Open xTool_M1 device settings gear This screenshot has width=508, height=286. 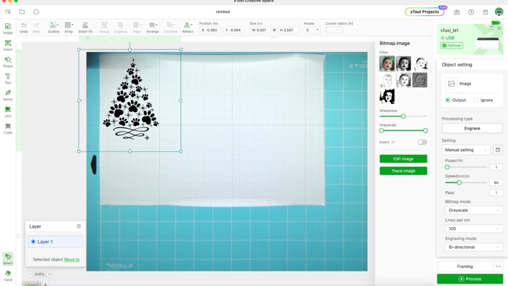tap(499, 28)
